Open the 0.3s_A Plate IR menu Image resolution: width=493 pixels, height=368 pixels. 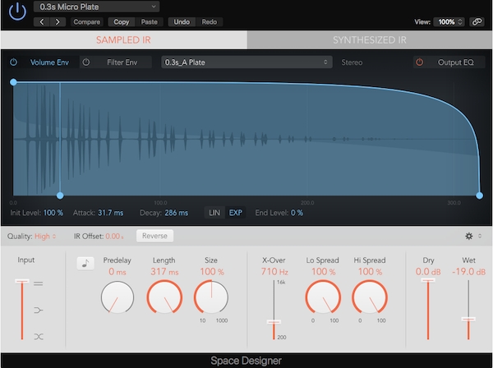coord(246,62)
